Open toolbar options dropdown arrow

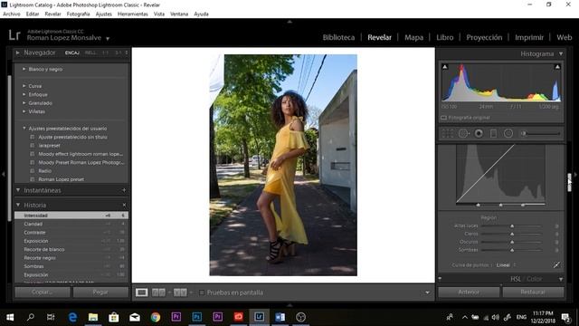(x=427, y=292)
